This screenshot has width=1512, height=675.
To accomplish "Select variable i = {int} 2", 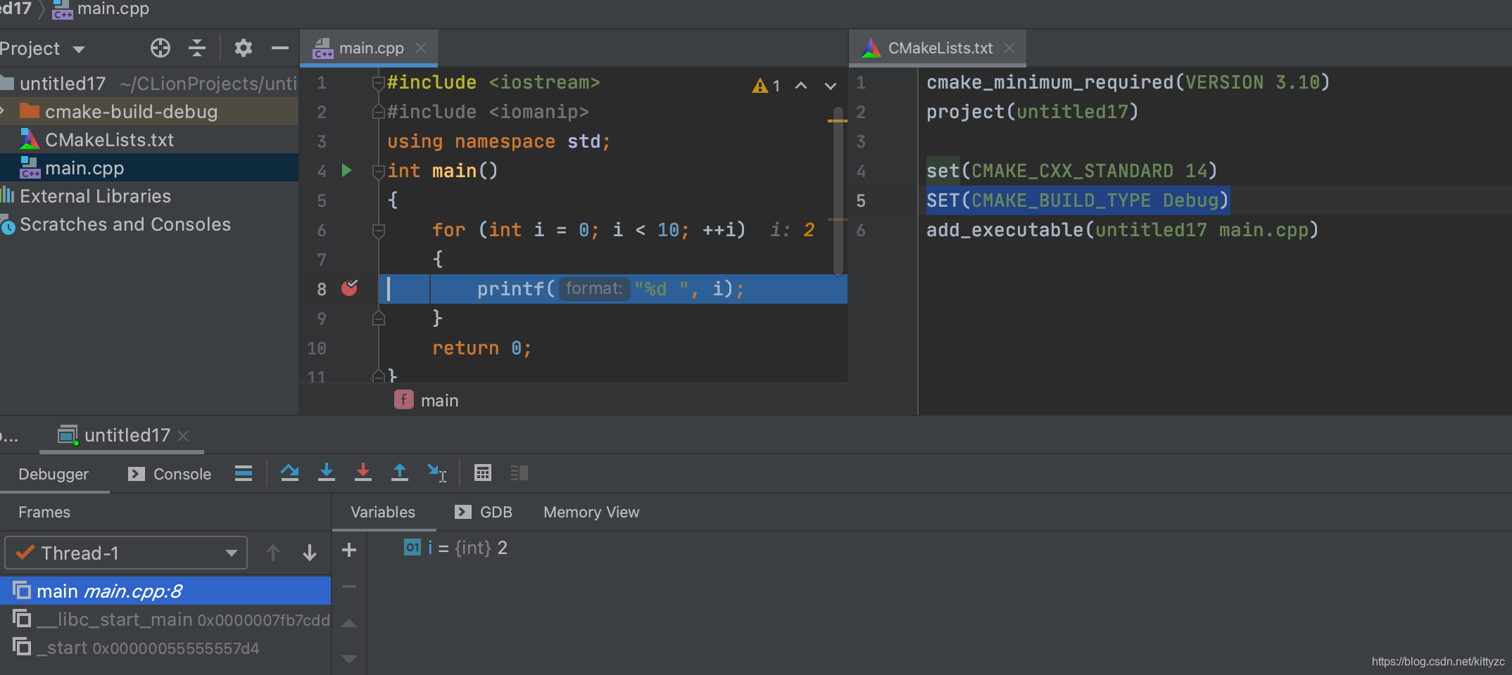I will tap(455, 548).
